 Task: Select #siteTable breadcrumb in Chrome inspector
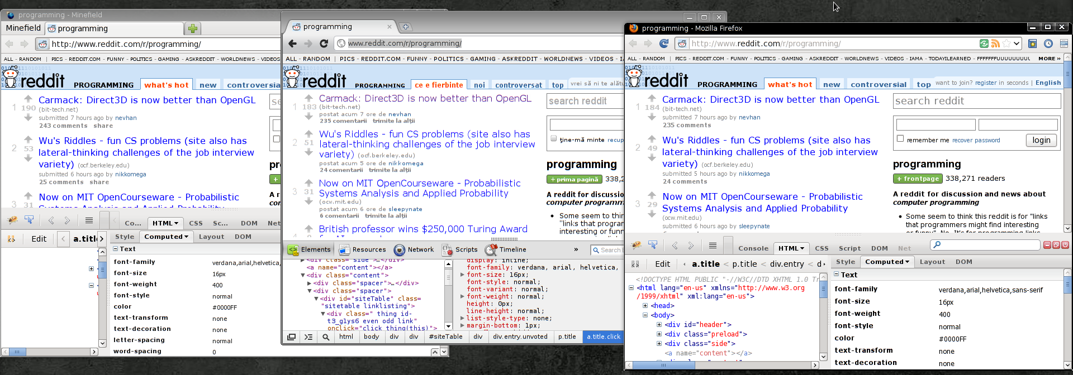pyautogui.click(x=445, y=336)
